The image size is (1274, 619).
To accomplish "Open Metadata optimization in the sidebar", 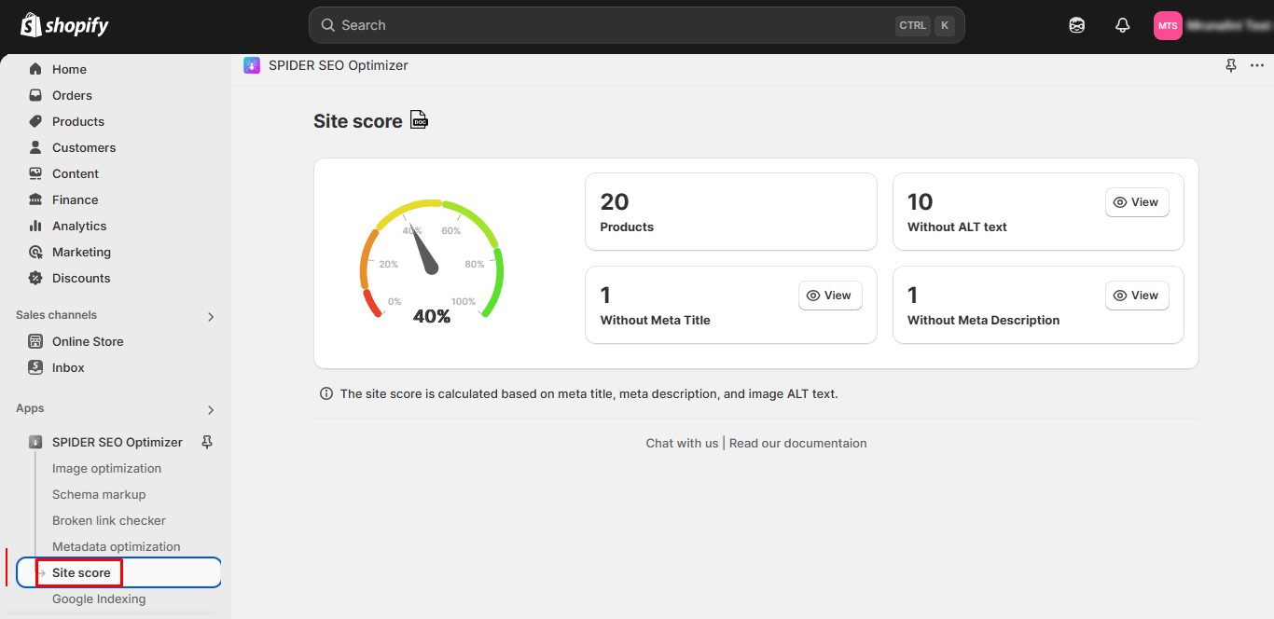I will (116, 546).
